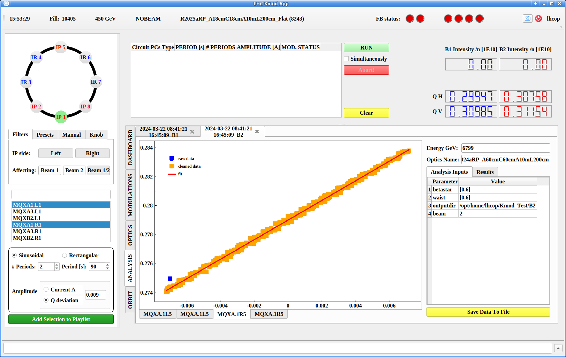Viewport: 566px width, 357px height.
Task: Edit the Optics Name field
Action: 506,159
